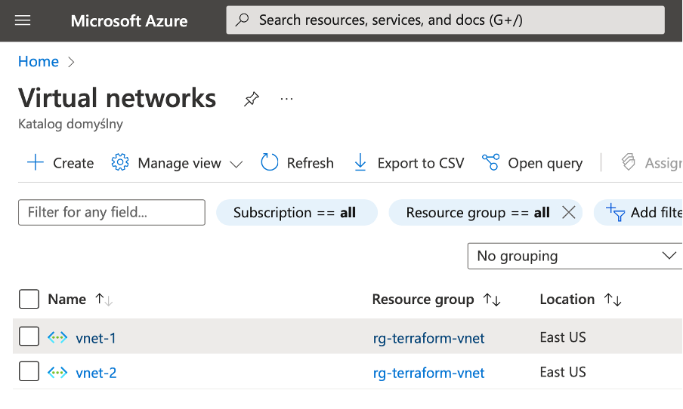Open rg-terraform-vnet link in vnet-2 row
This screenshot has width=683, height=409.
pyautogui.click(x=428, y=373)
